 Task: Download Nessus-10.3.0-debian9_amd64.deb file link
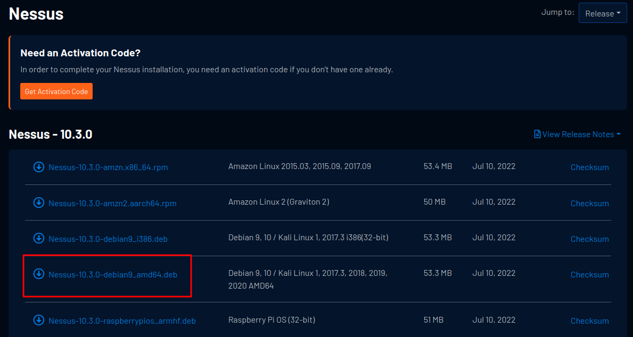pyautogui.click(x=113, y=275)
